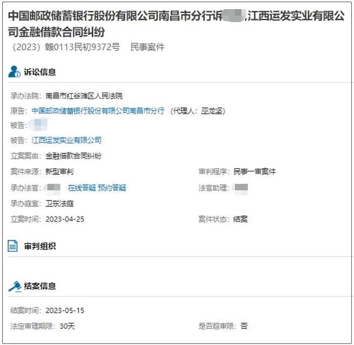Viewport: 354px width, 345px height.
Task: Click agent name 巫龙坚
Action: click(x=212, y=111)
